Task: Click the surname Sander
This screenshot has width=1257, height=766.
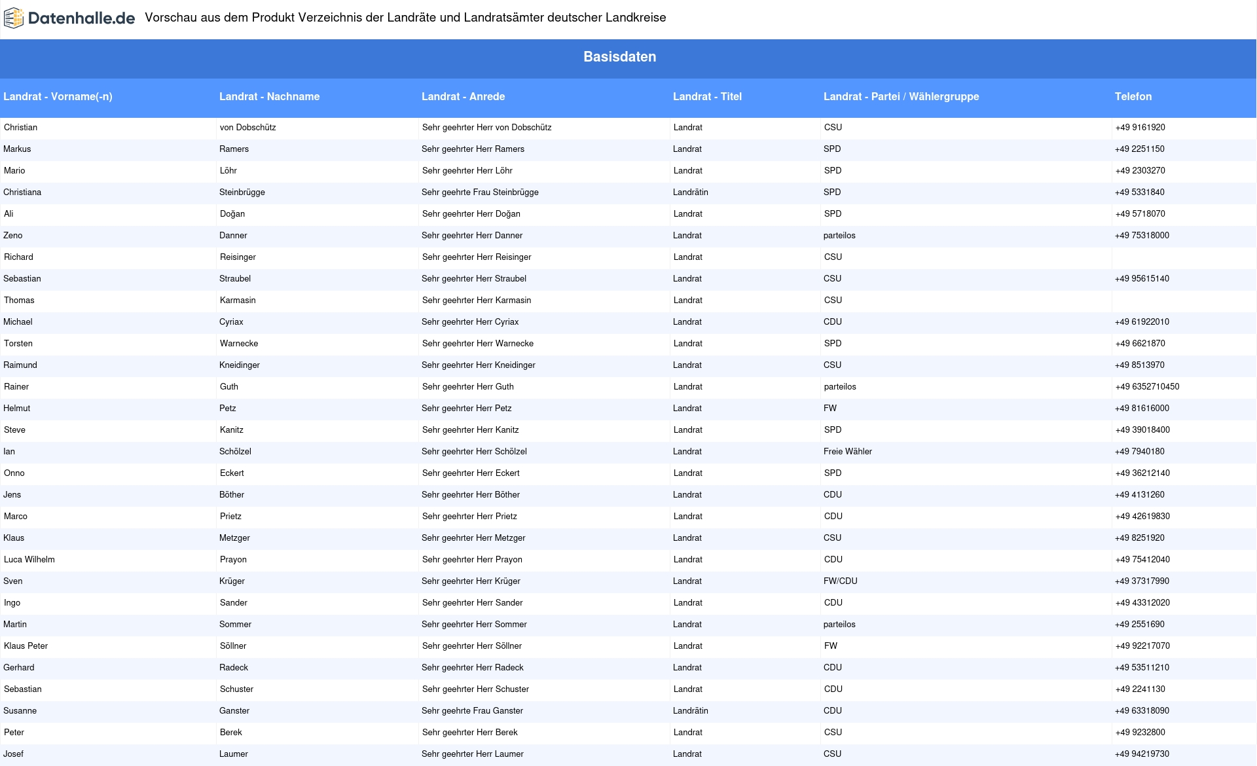Action: [x=234, y=603]
